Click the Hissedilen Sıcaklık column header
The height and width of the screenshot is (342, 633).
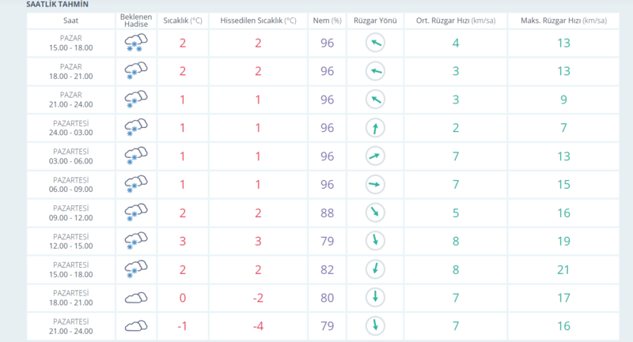click(257, 20)
